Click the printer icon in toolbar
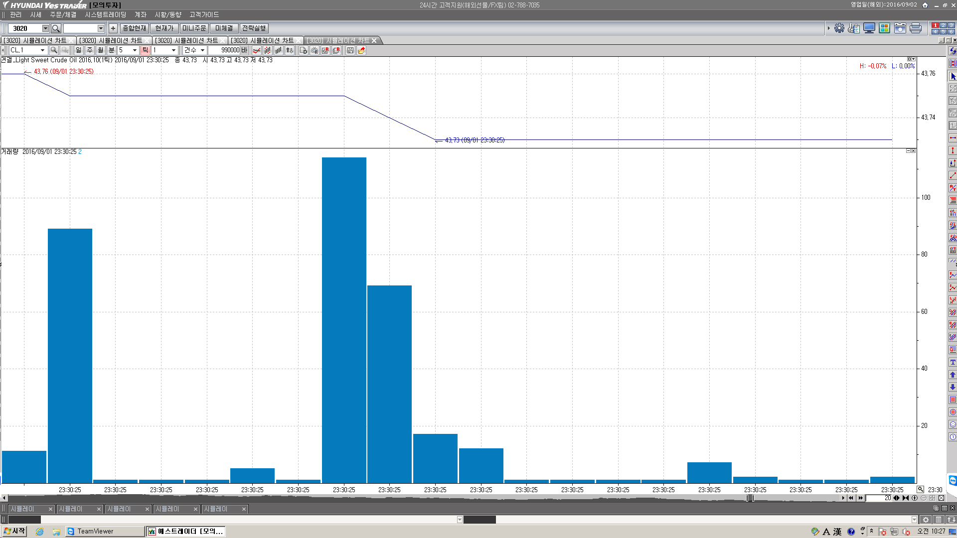The image size is (957, 538). [916, 28]
